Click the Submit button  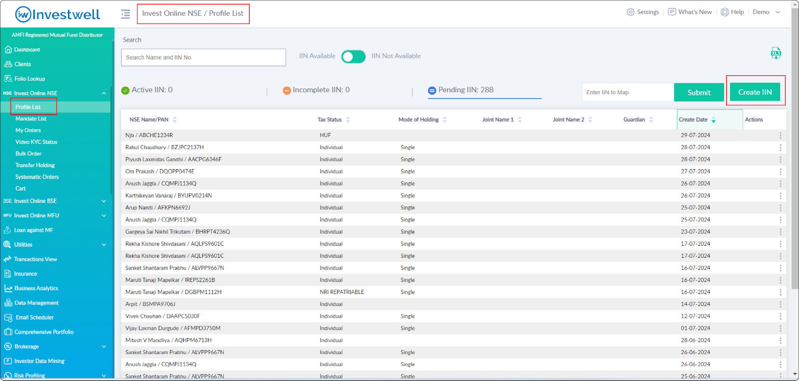coord(699,92)
